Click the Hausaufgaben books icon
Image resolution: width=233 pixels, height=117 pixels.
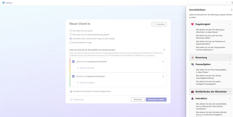pyautogui.click(x=193, y=64)
